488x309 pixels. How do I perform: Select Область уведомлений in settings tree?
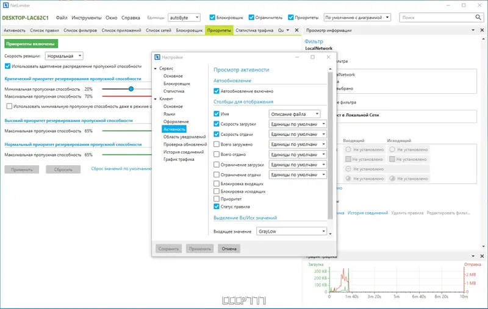click(185, 137)
